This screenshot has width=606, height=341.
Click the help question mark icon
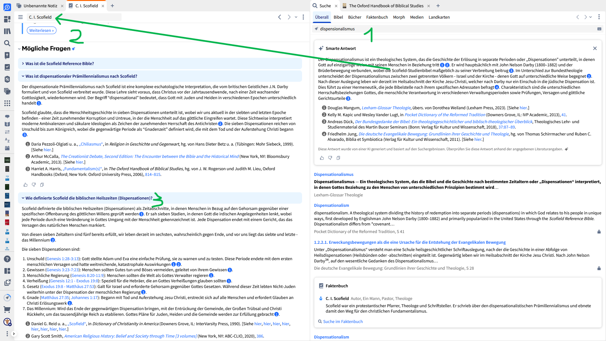(7, 259)
